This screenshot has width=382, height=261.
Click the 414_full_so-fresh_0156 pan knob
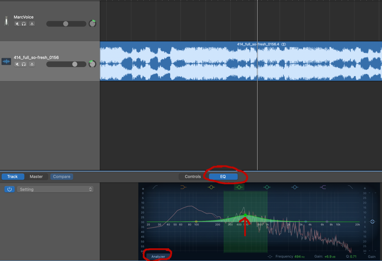(x=92, y=64)
